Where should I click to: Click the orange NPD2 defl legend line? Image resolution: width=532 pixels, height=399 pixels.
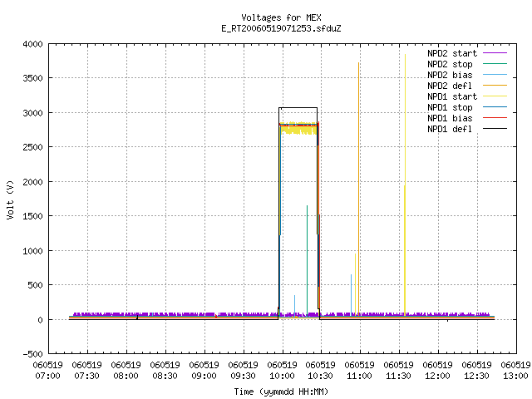495,86
